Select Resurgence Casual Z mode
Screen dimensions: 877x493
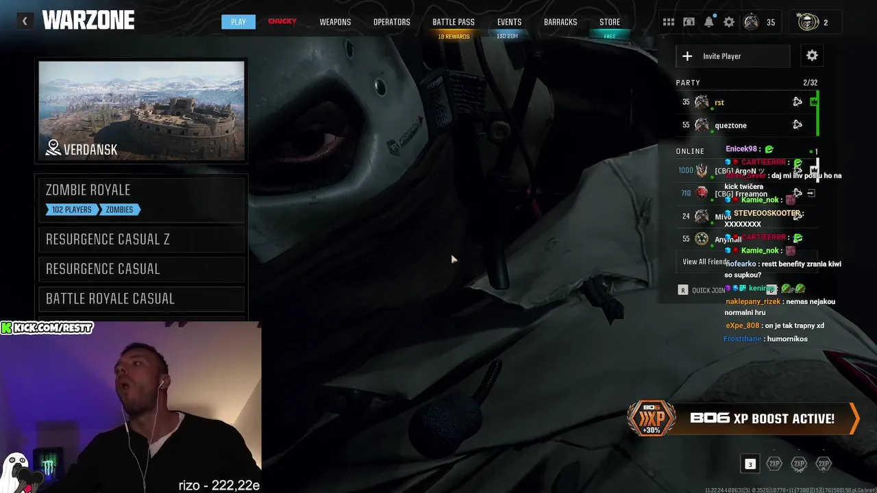(x=140, y=239)
